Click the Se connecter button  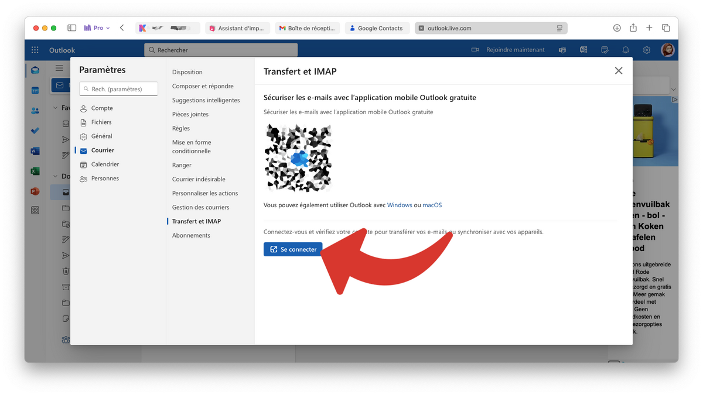293,249
